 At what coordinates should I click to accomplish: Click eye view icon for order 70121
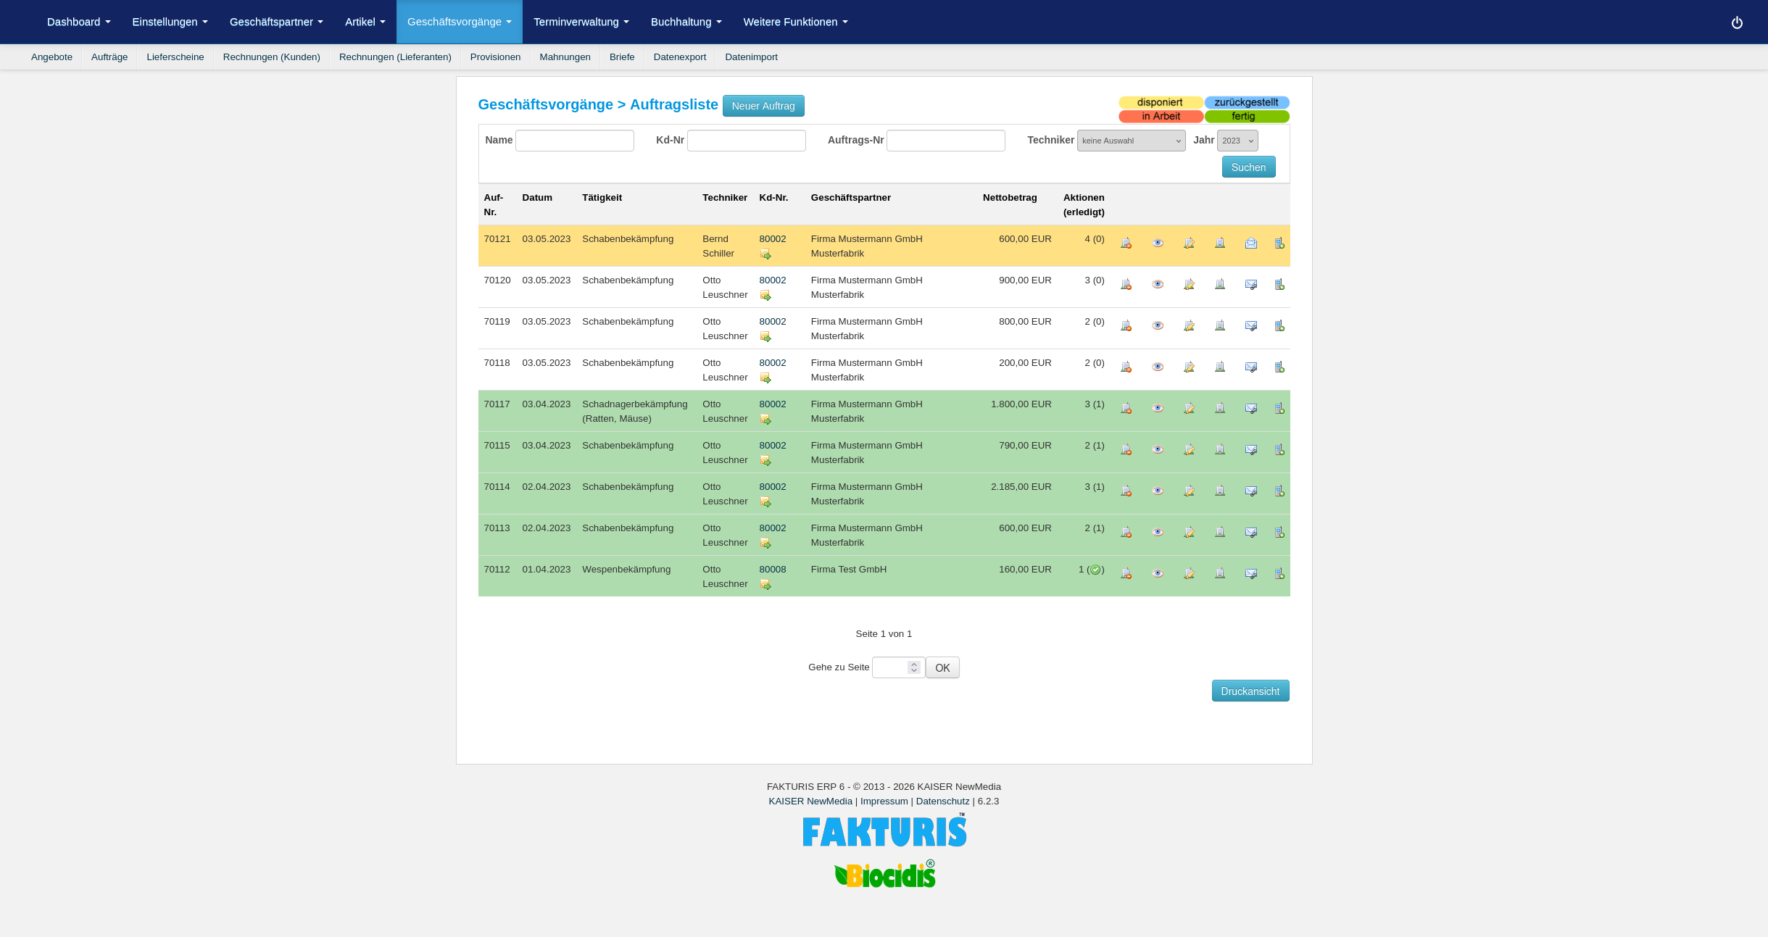point(1158,243)
